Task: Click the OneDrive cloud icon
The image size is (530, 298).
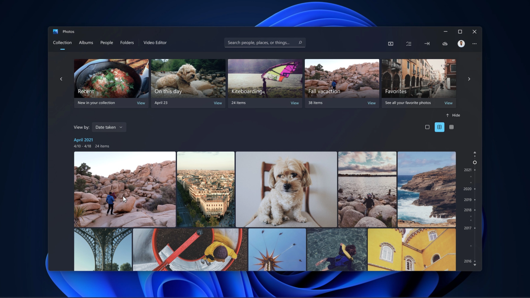Action: [x=445, y=44]
